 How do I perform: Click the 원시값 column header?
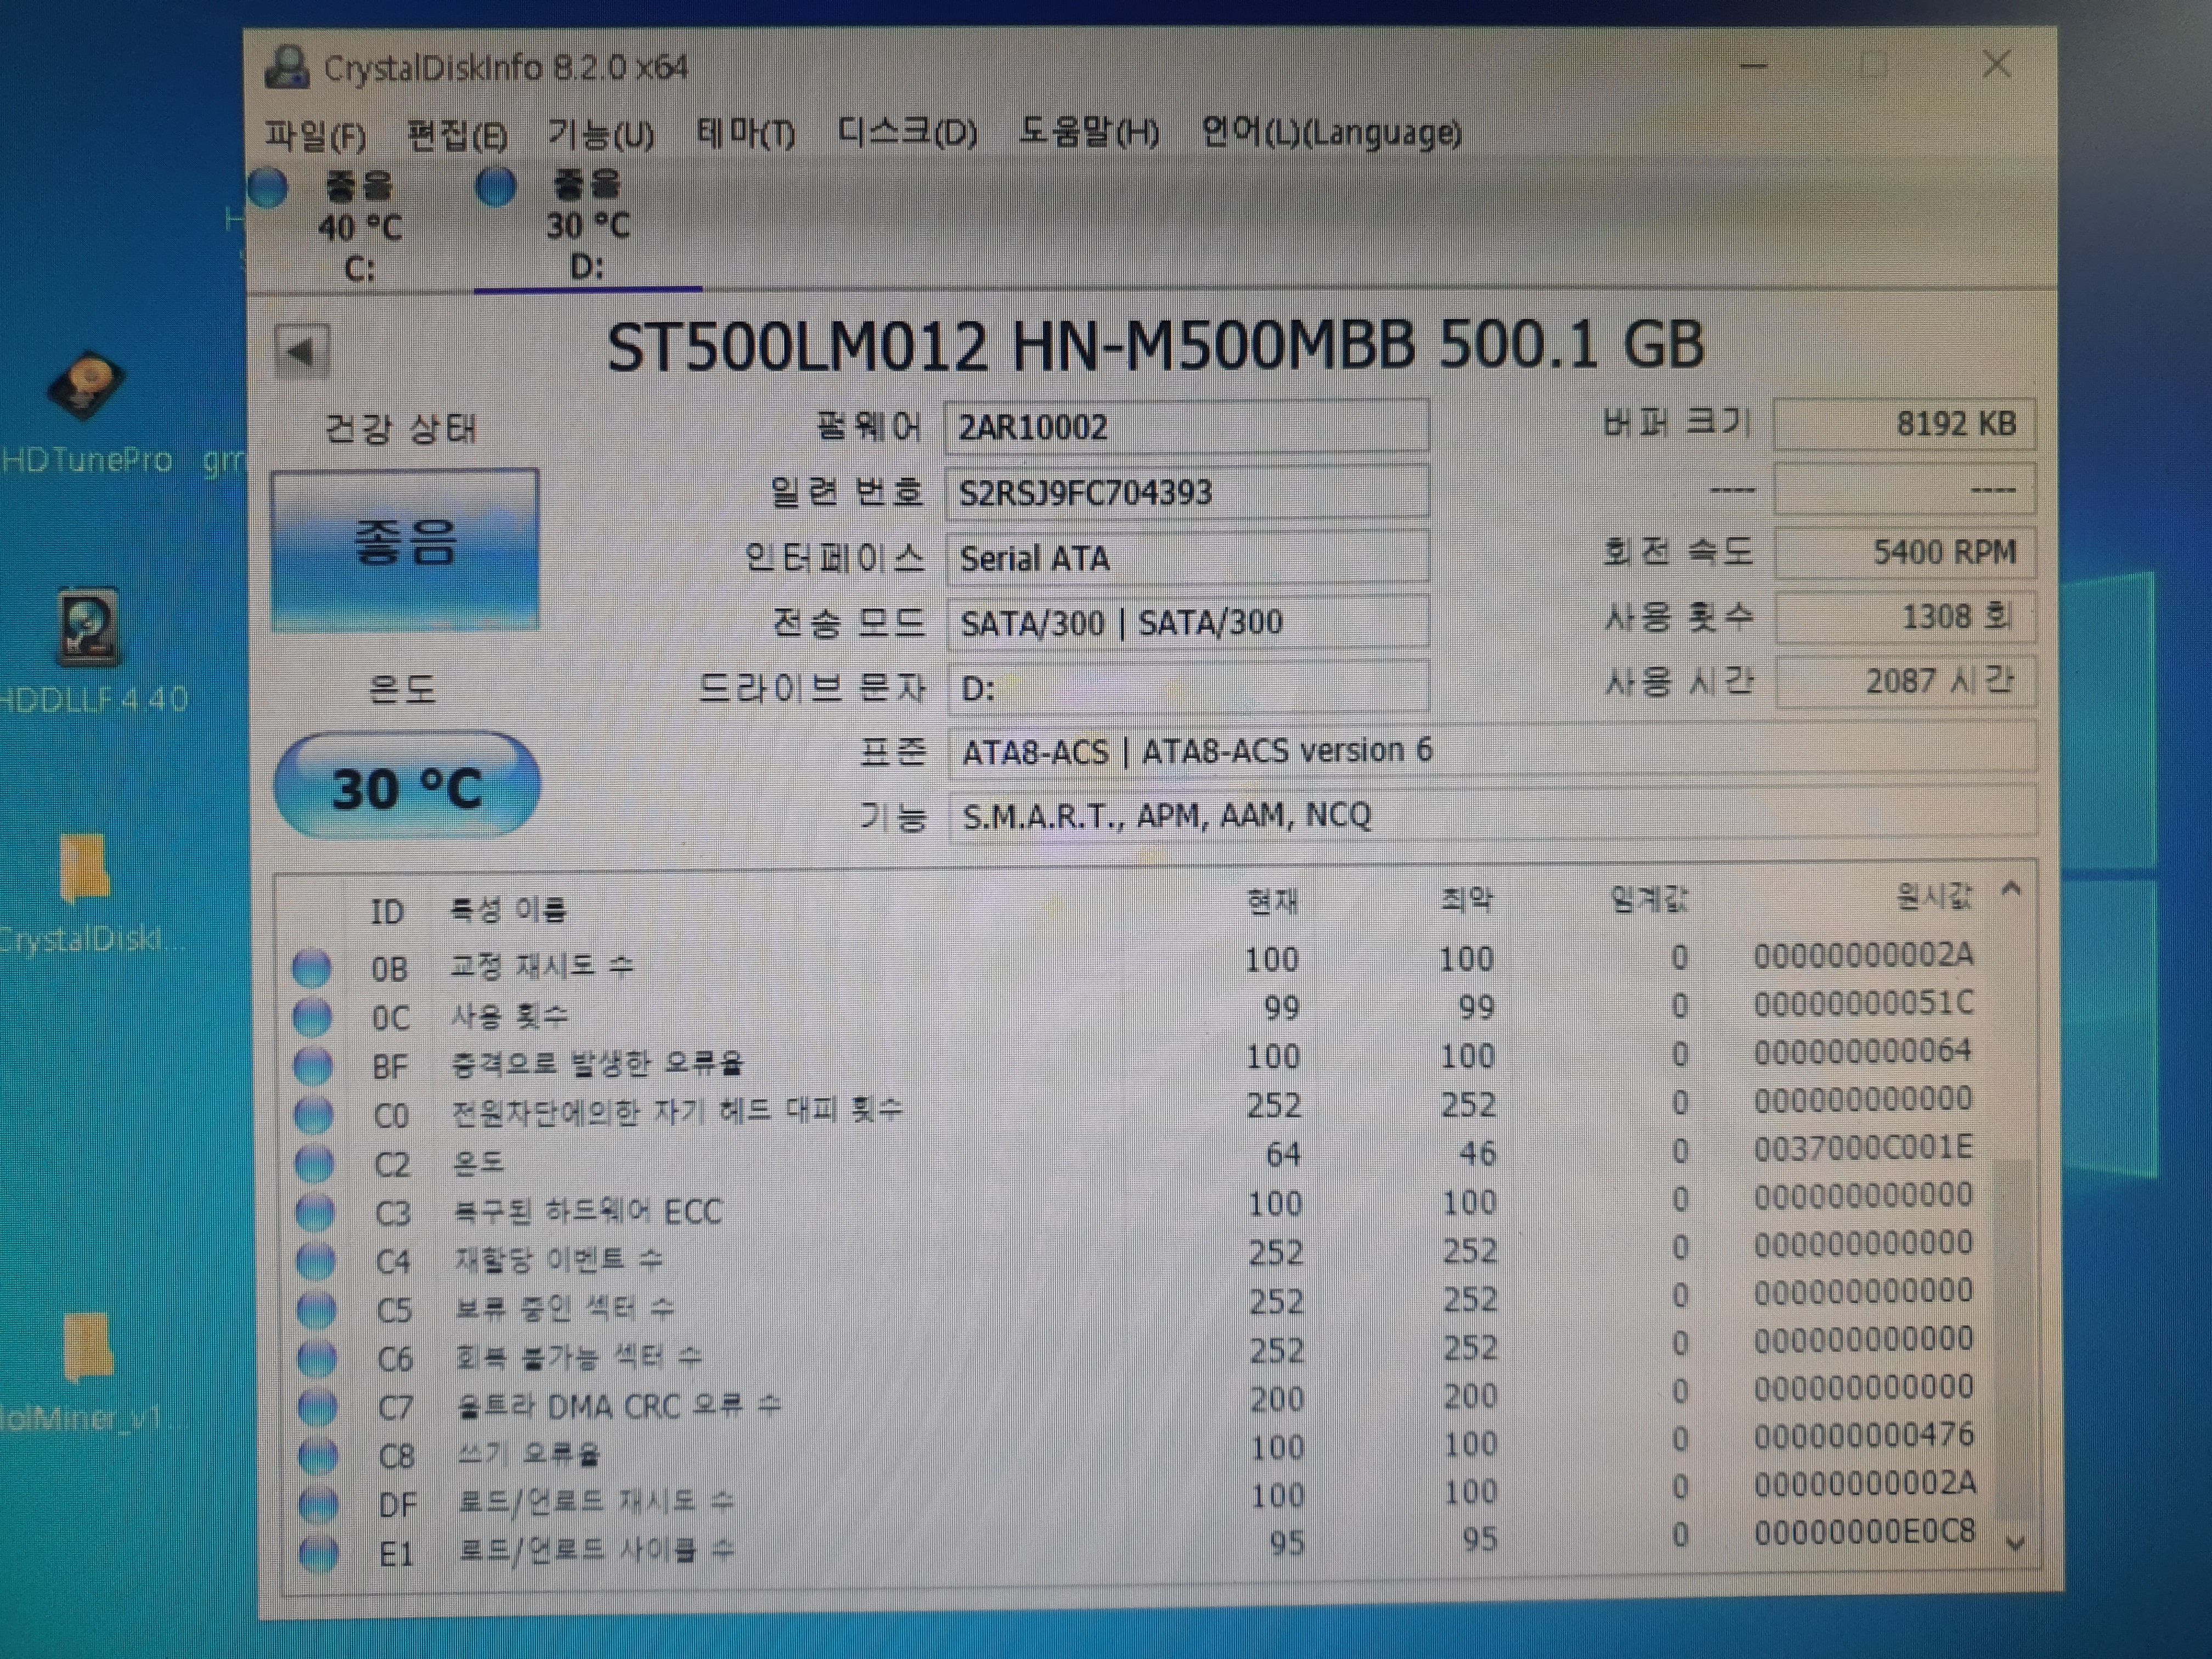click(1935, 896)
